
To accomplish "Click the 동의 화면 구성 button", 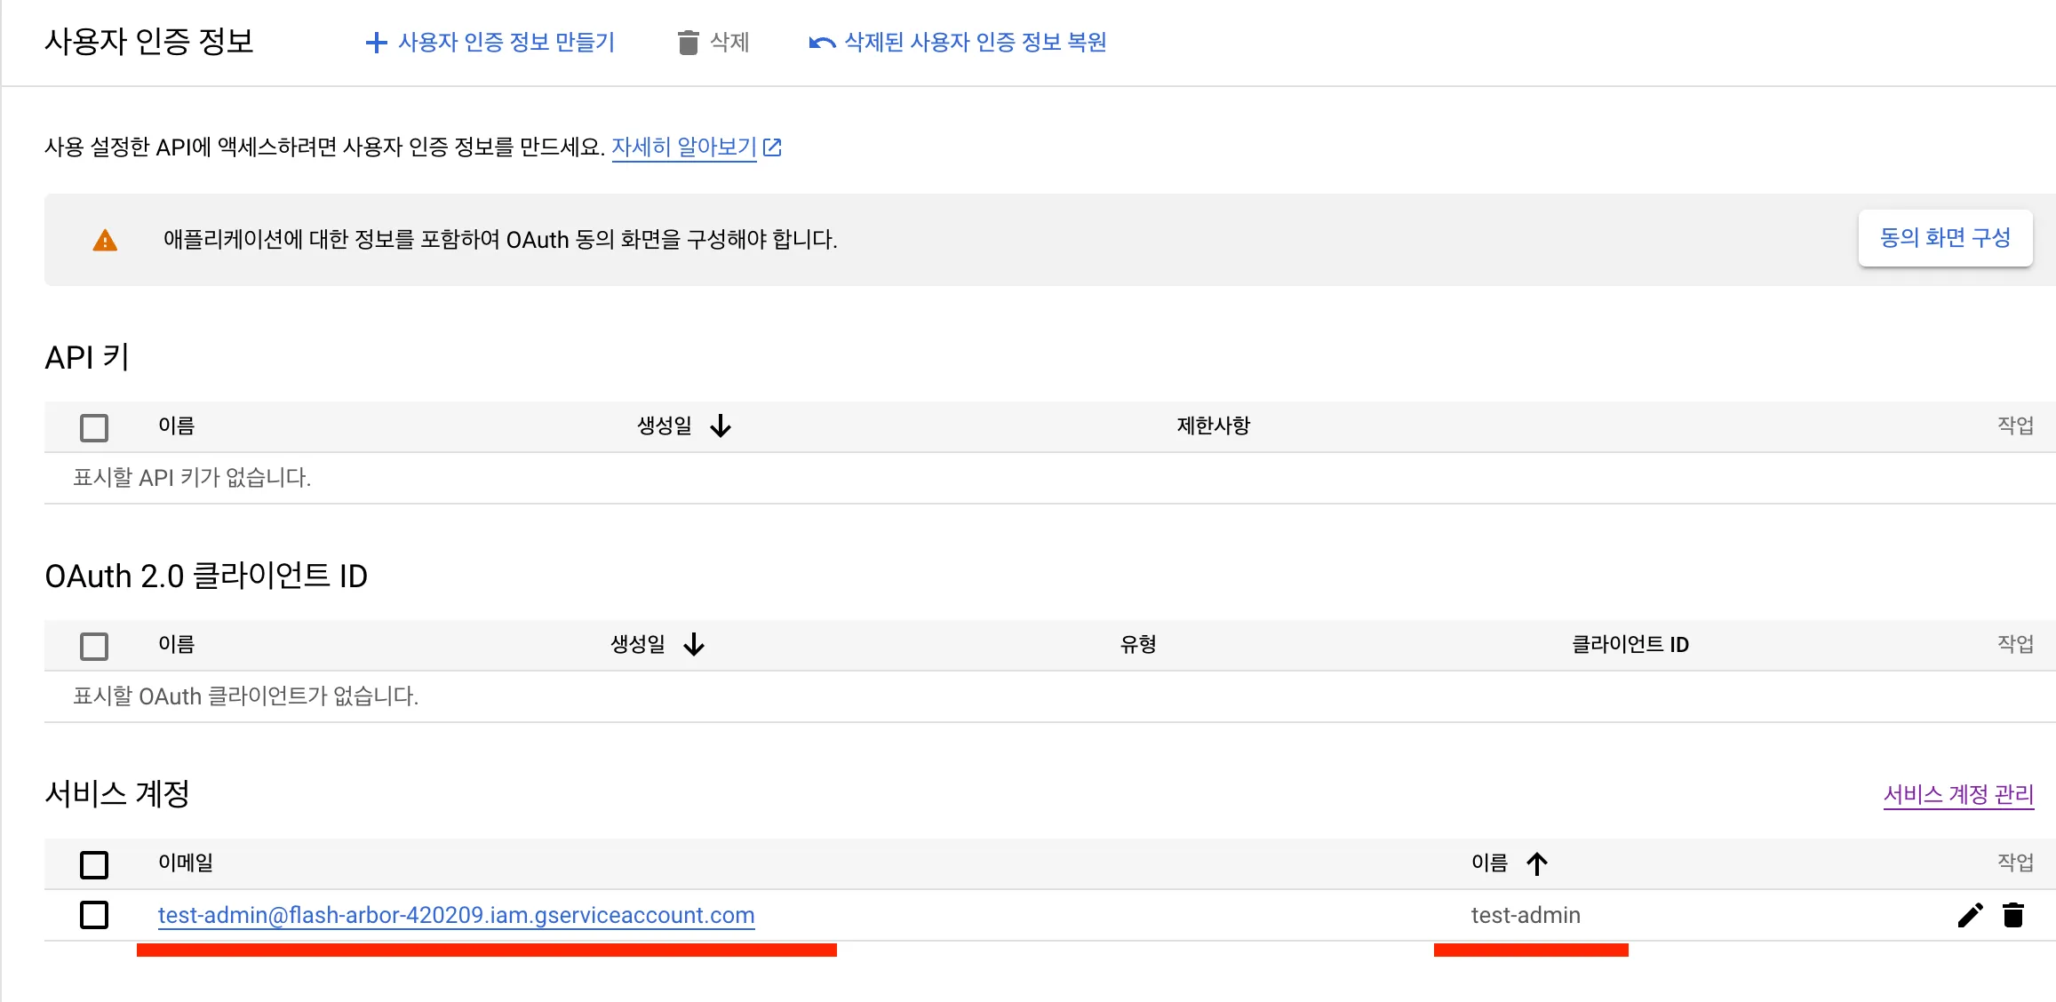I will click(1945, 237).
